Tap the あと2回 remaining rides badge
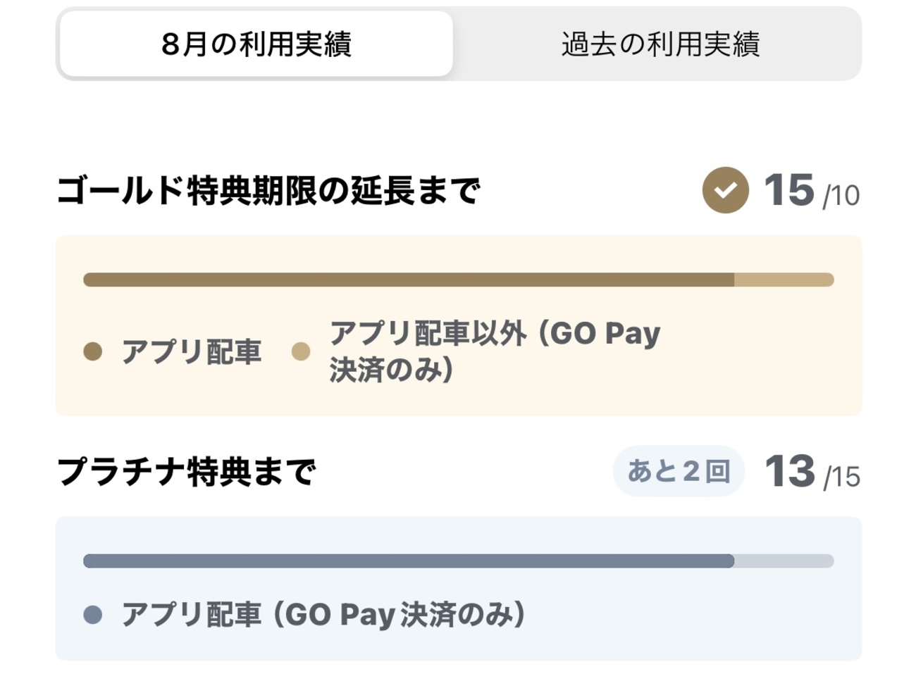The image size is (916, 681). click(x=679, y=471)
